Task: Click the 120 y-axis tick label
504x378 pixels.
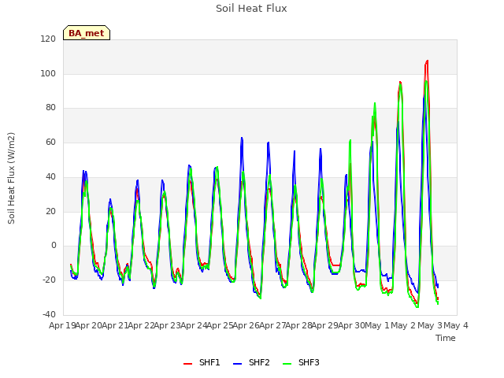Action: (x=48, y=39)
